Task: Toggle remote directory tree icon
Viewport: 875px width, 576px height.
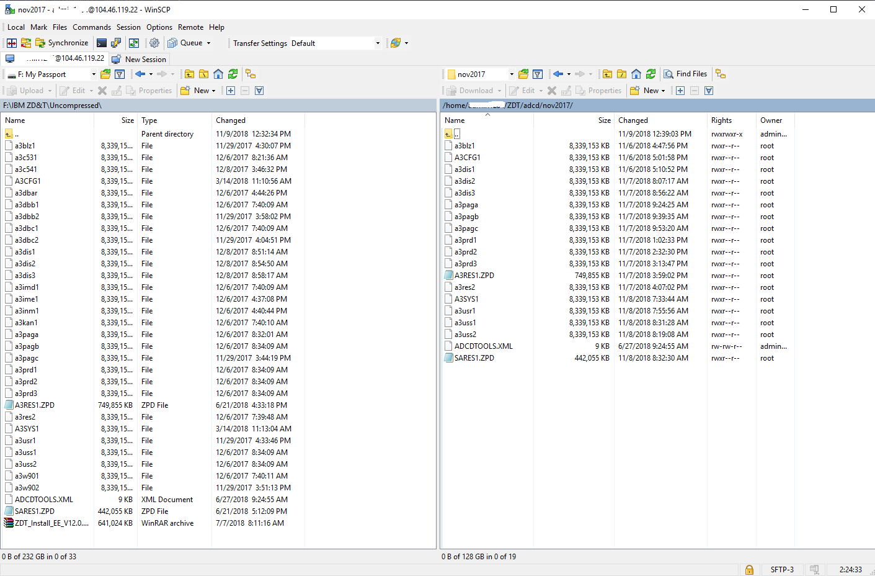Action: point(721,74)
